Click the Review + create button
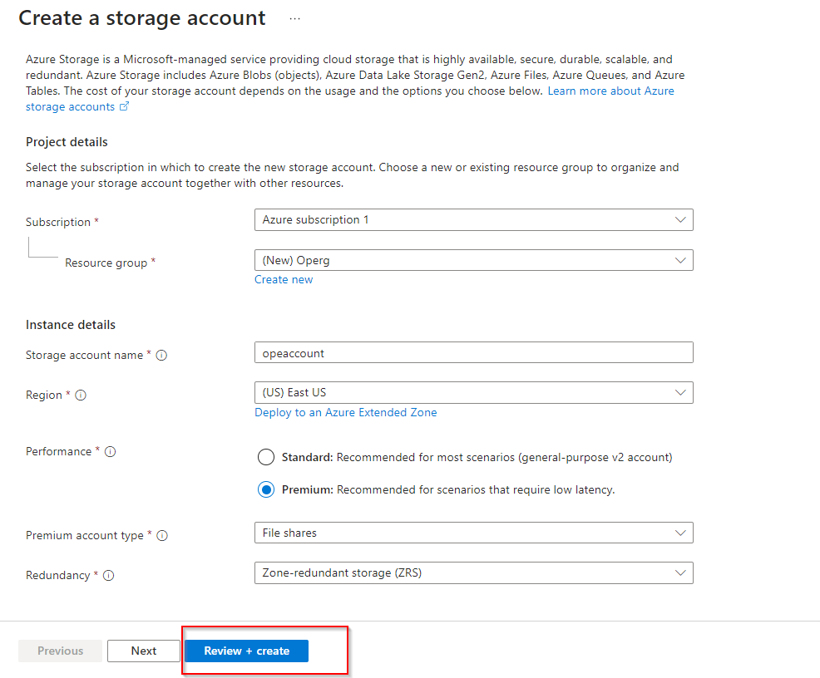This screenshot has height=678, width=820. coord(246,651)
